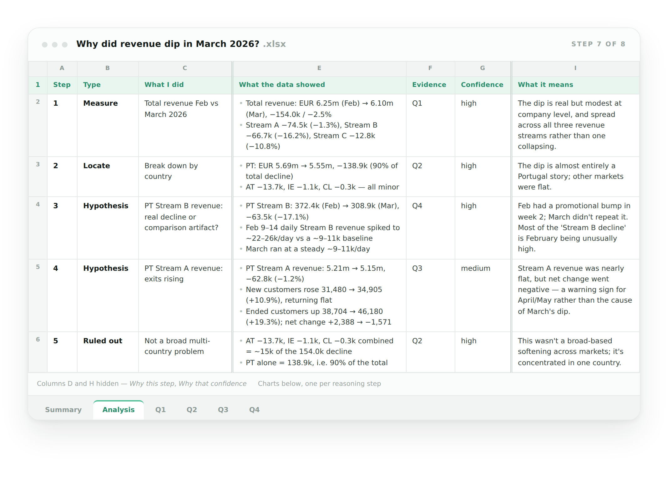Click 'The dip is almost entirely a Portugal story' cell
The height and width of the screenshot is (504, 668).
[575, 177]
